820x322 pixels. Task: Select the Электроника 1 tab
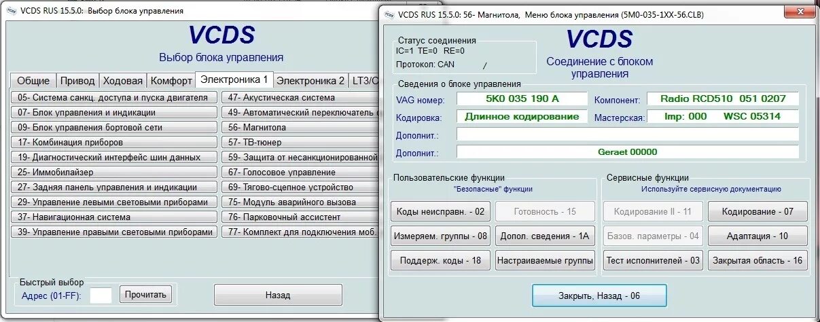234,79
